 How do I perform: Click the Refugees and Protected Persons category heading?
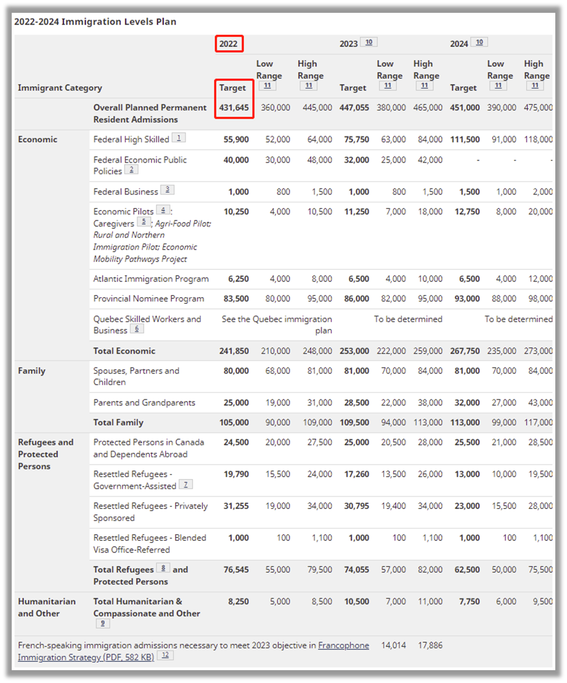(x=46, y=454)
